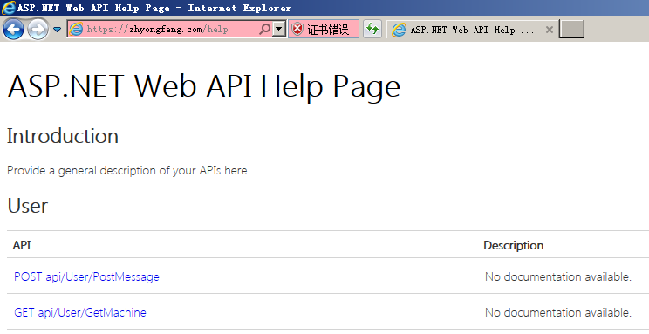This screenshot has width=649, height=334.
Task: Click 'Provide a general description' paragraph text
Action: point(128,171)
